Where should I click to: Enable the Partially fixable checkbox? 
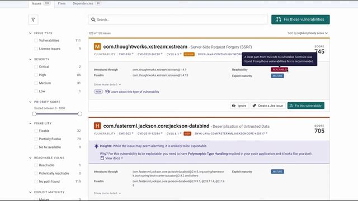coord(36,139)
